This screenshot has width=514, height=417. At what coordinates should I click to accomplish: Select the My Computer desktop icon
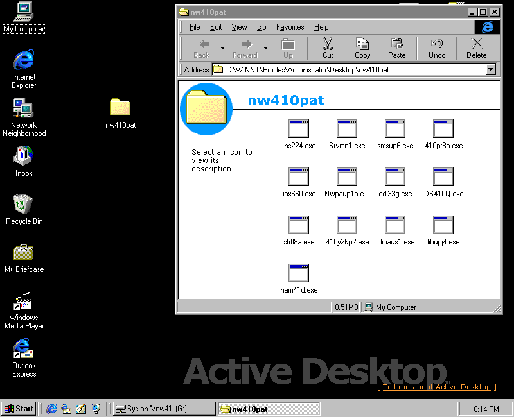point(24,17)
